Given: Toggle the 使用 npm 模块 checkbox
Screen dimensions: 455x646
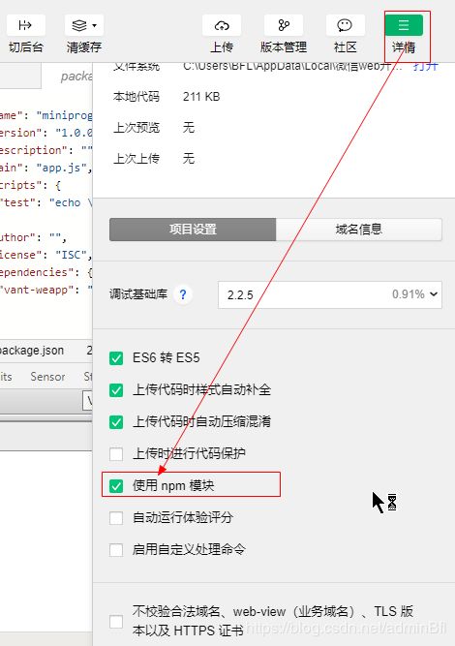Looking at the screenshot, I should click(x=116, y=486).
